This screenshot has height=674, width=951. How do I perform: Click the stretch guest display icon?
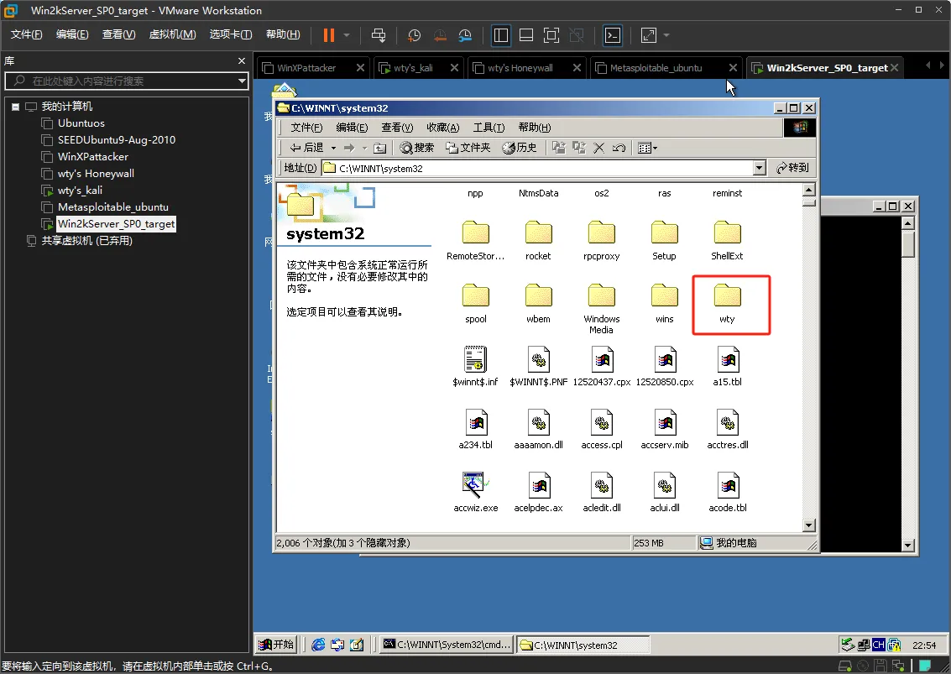648,35
